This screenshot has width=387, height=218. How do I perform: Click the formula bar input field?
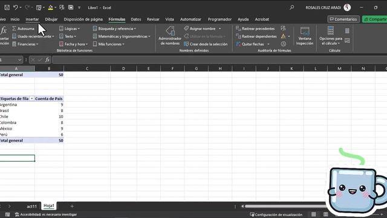(219, 60)
